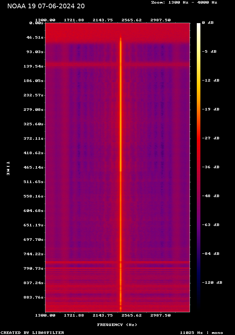Click the 0 dB legend label

point(208,22)
